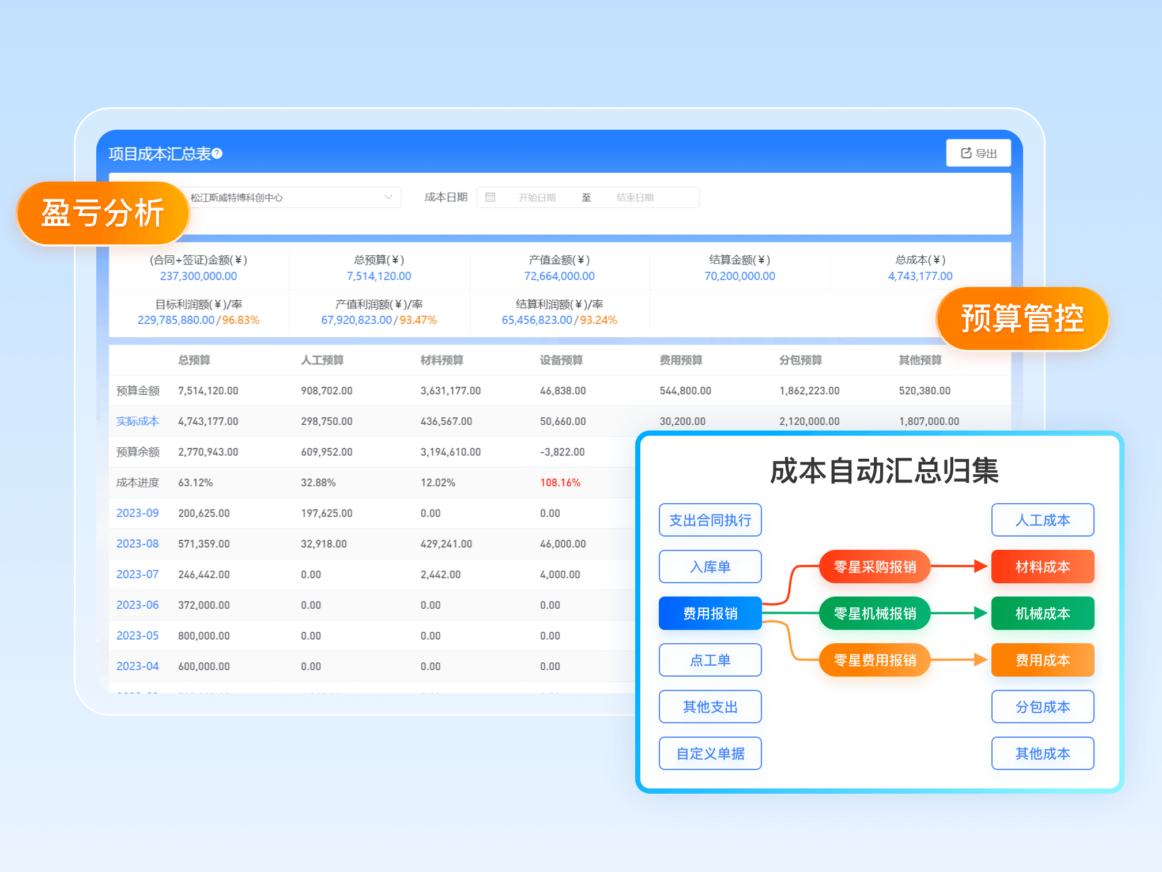The height and width of the screenshot is (872, 1162).
Task: Click the 盈亏分析 orange badge
Action: (103, 213)
